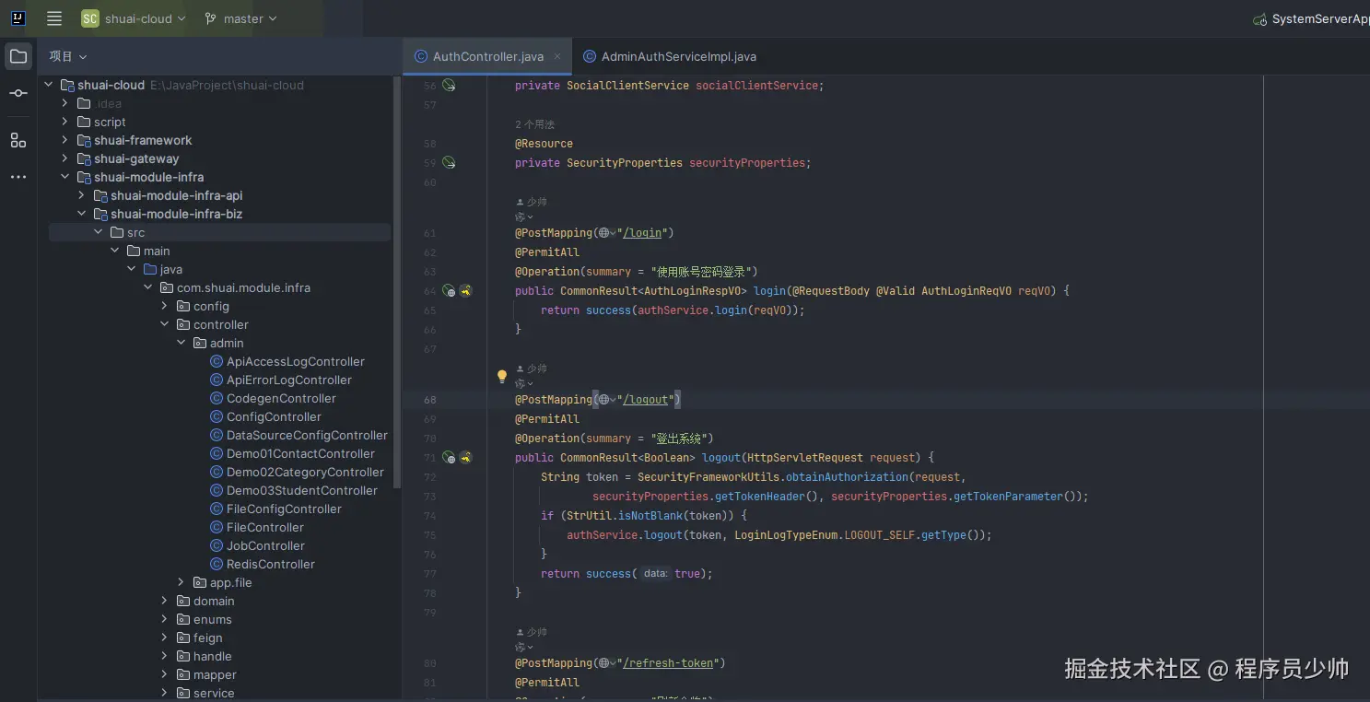The image size is (1370, 702).
Task: Click the yellow light bulb intention icon
Action: (502, 376)
